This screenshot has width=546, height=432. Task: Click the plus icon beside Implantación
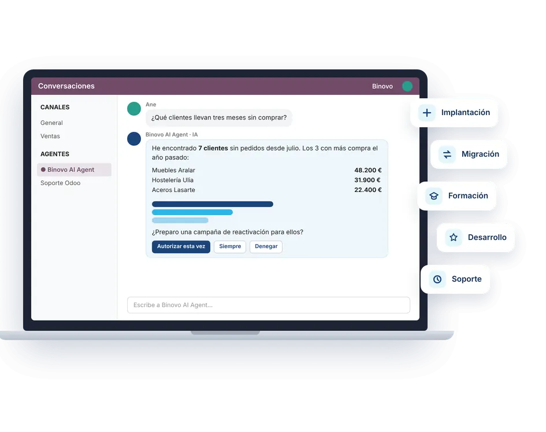[x=426, y=113]
